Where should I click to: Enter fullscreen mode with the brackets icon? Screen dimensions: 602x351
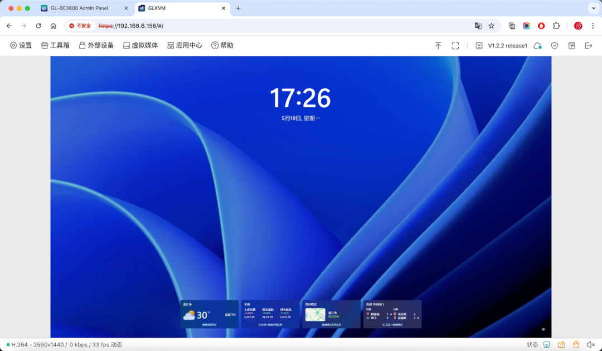pos(455,46)
